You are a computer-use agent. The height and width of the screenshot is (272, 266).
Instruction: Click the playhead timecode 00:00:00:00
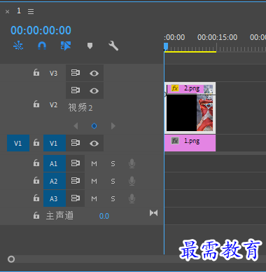coord(41,30)
